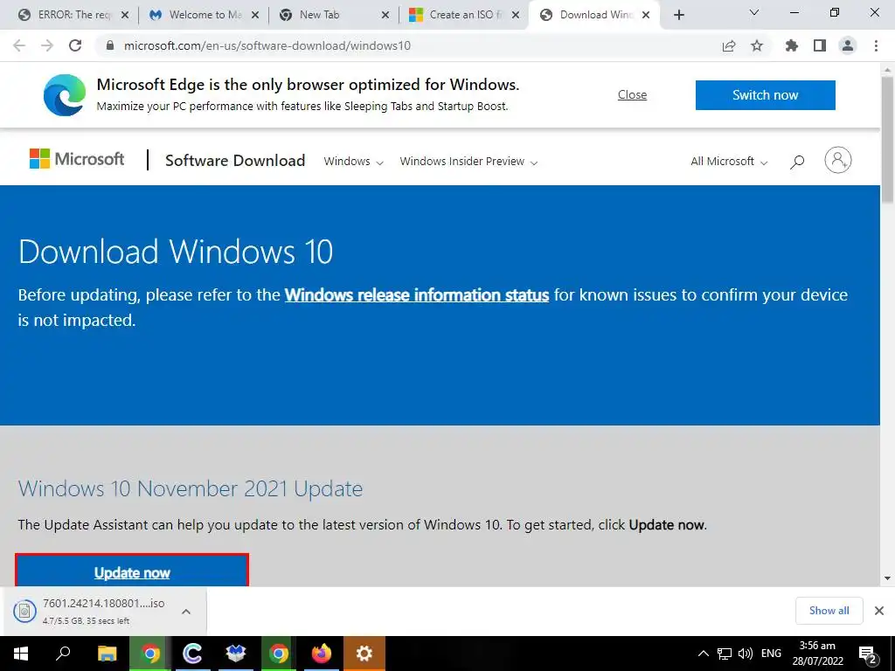Click the volume speaker tray icon
The width and height of the screenshot is (895, 671).
745,654
